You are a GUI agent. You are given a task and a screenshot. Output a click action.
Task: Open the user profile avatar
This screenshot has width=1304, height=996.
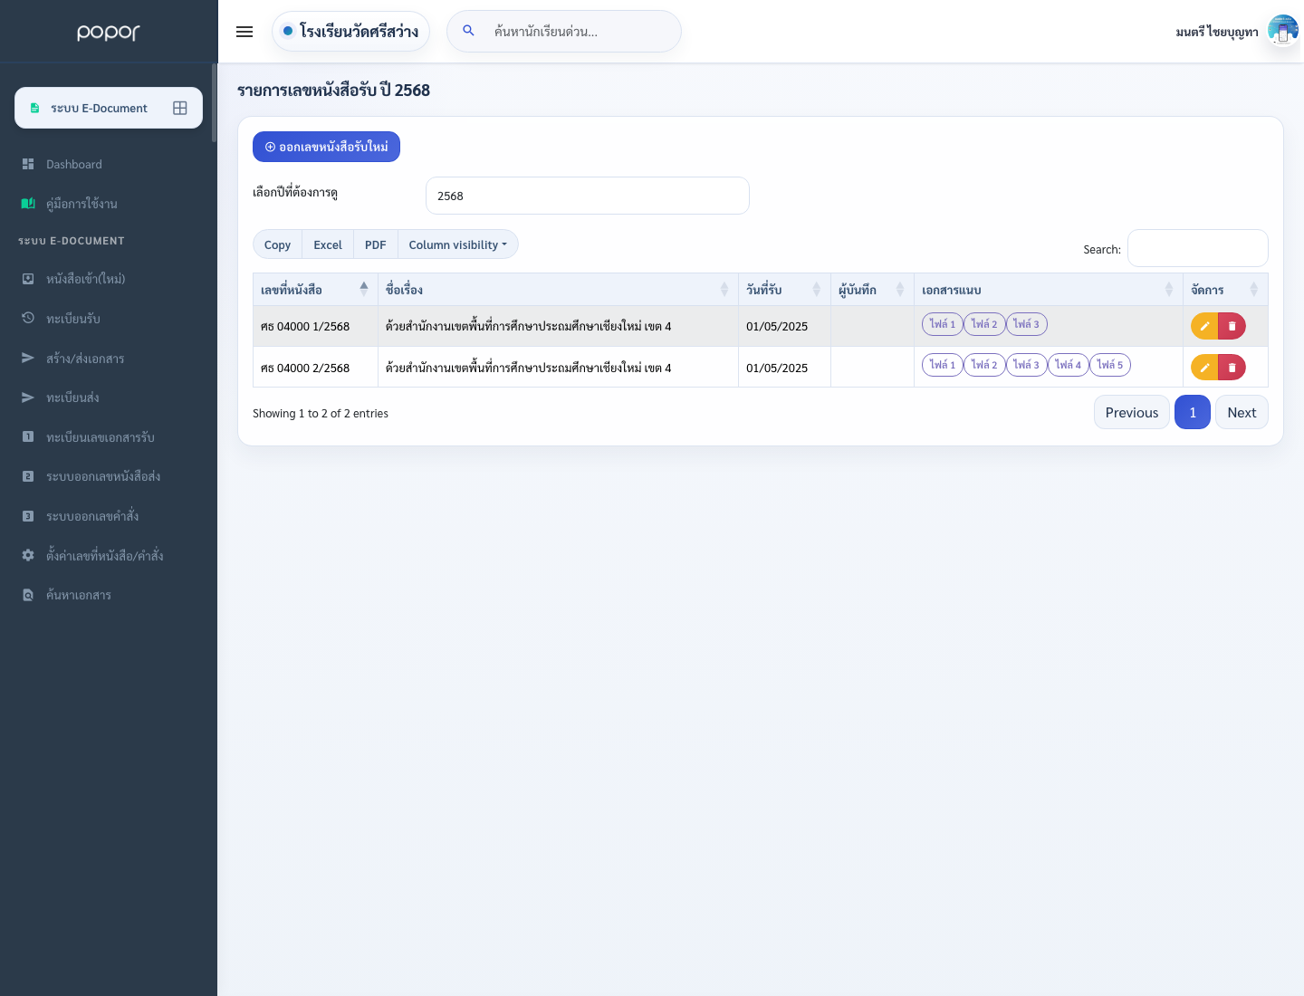(x=1282, y=31)
